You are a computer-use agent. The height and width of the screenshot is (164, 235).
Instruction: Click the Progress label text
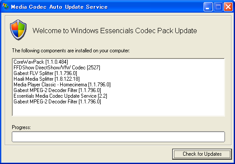pyautogui.click(x=21, y=127)
